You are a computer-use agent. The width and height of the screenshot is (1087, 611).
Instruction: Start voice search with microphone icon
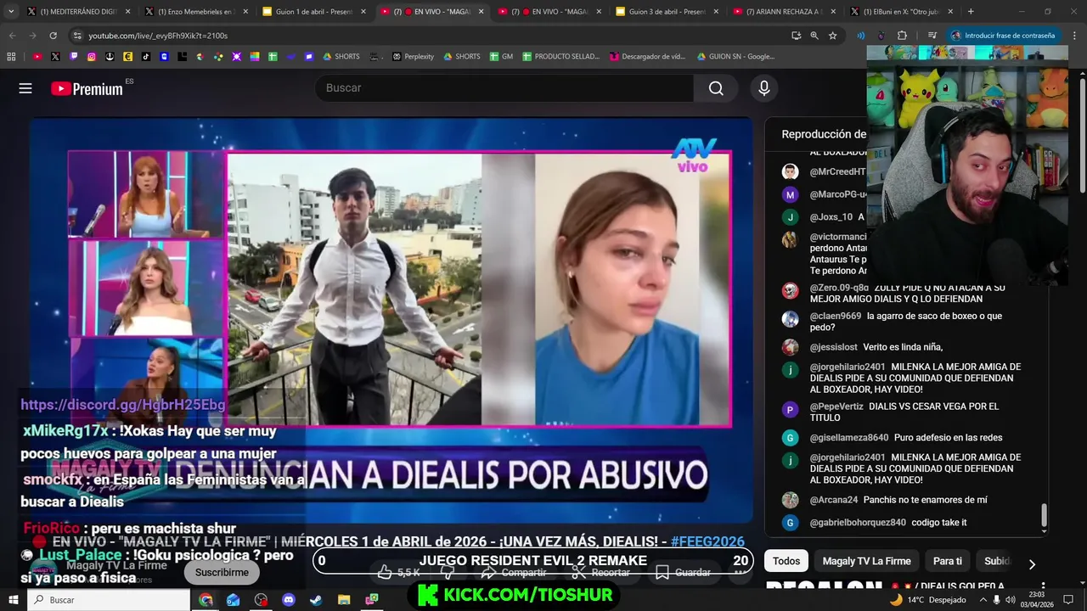(x=763, y=88)
